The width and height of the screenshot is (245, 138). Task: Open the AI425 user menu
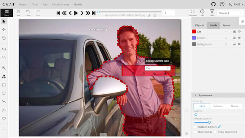(236, 4)
